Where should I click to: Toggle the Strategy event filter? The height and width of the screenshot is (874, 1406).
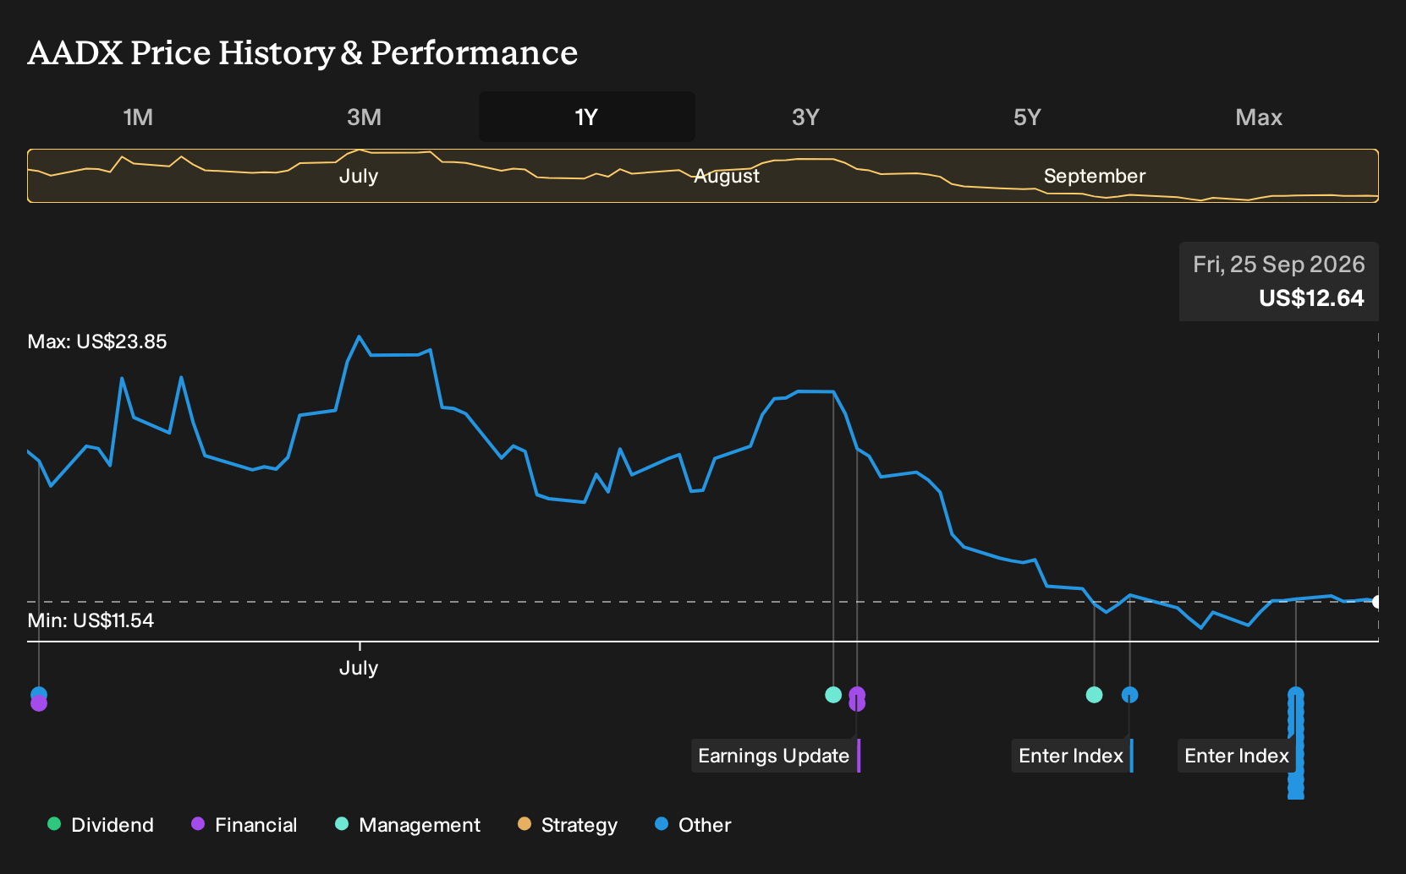coord(568,824)
